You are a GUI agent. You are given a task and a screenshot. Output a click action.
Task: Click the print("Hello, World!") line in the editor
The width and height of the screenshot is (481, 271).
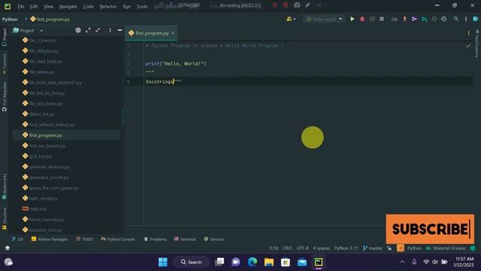[x=176, y=63]
